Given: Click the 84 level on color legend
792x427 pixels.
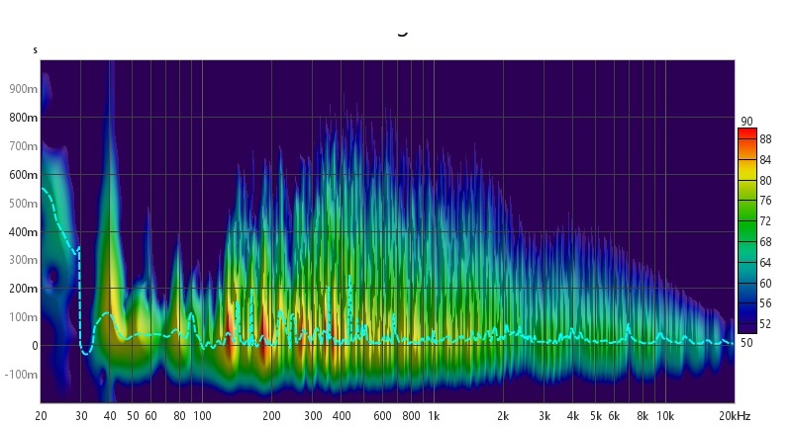Looking at the screenshot, I should tap(765, 160).
